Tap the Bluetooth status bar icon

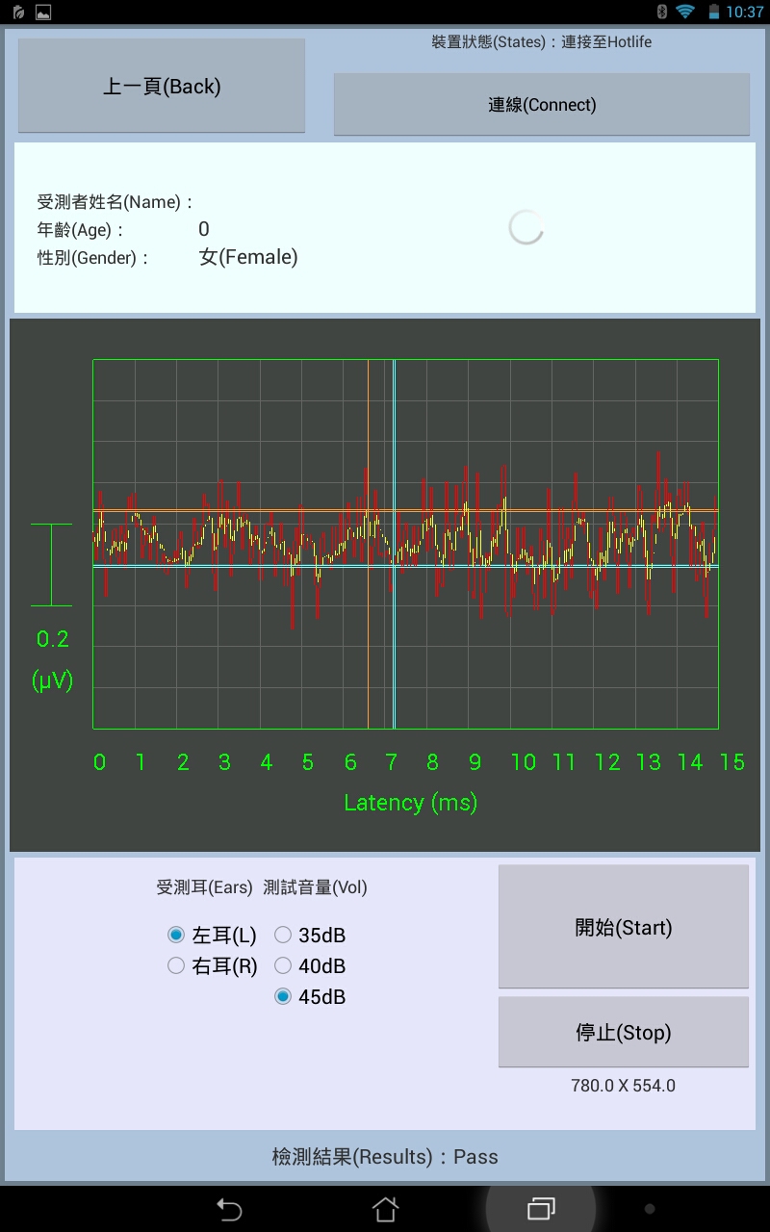pyautogui.click(x=661, y=12)
